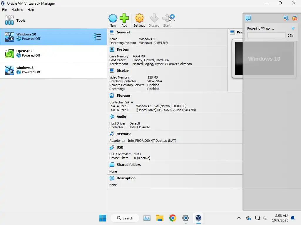
Task: Open File Explorer from taskbar
Action: tap(160, 218)
